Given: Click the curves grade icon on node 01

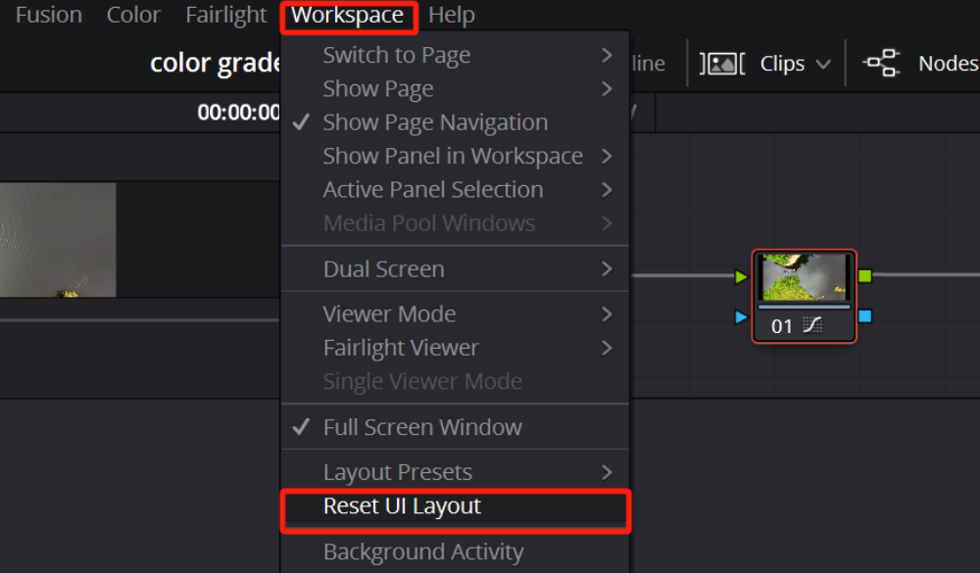Looking at the screenshot, I should tap(812, 324).
